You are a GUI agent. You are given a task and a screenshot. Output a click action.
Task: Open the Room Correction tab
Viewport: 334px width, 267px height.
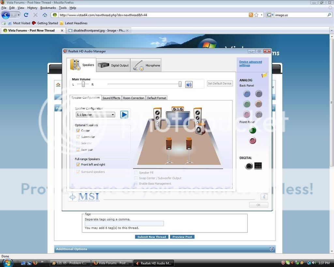coord(133,98)
